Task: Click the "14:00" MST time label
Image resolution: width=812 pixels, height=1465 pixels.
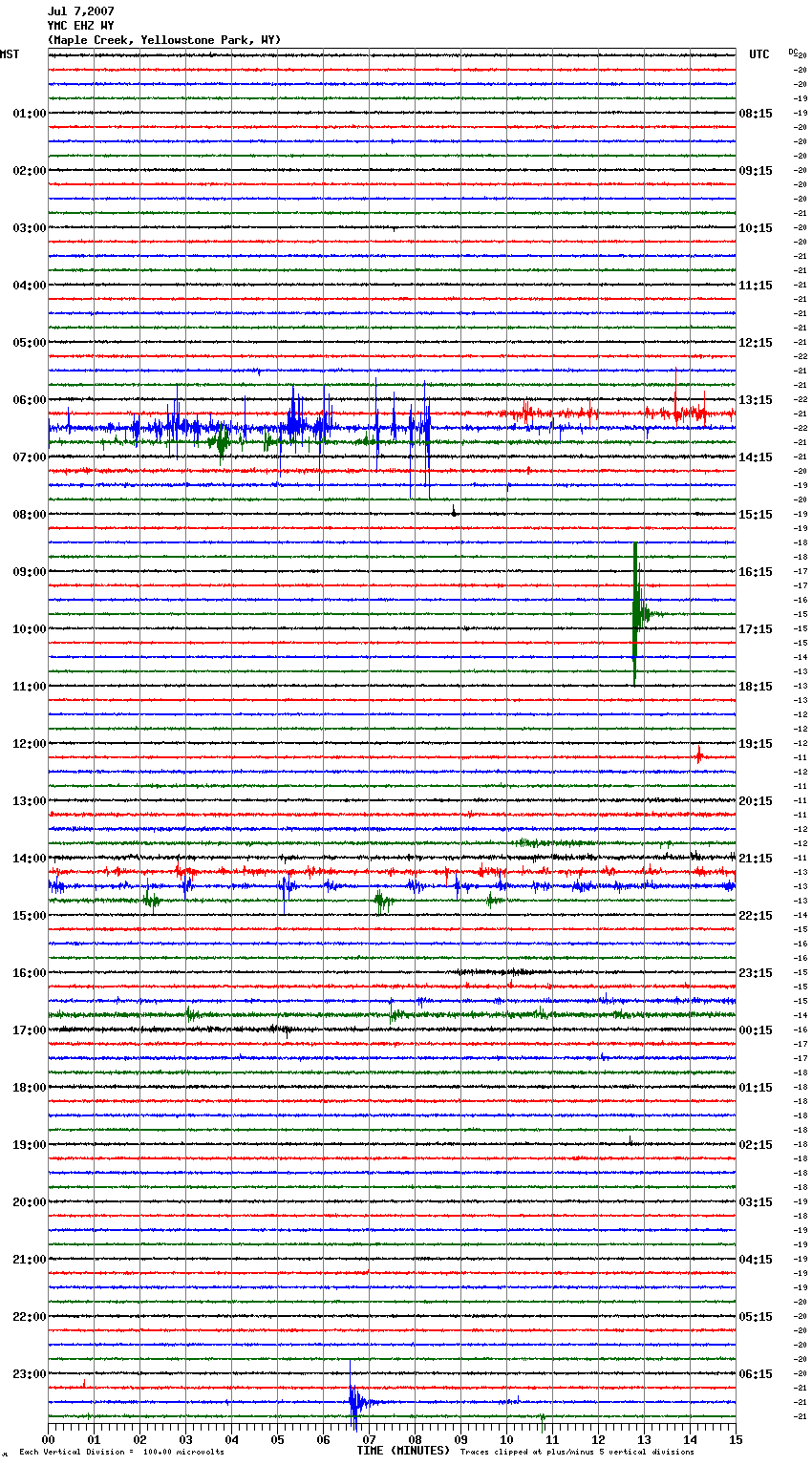Action: tap(30, 859)
